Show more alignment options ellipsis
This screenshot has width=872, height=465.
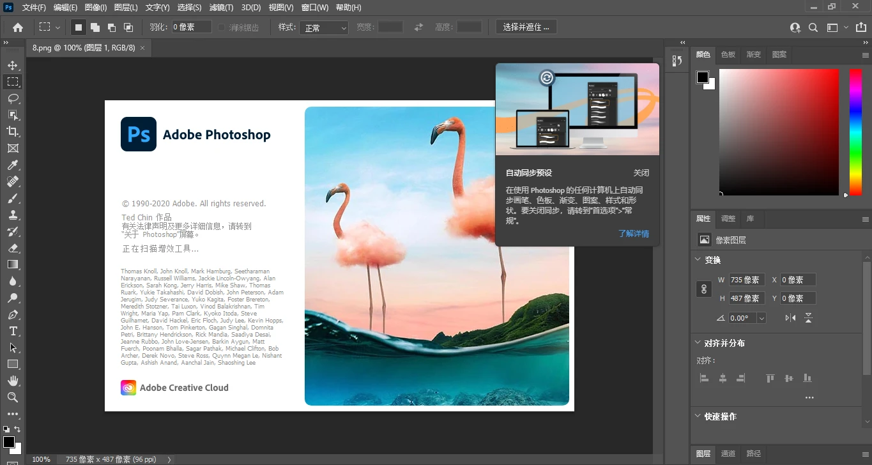click(809, 398)
